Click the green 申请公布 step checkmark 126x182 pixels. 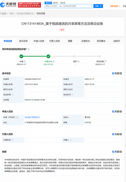pos(48,56)
